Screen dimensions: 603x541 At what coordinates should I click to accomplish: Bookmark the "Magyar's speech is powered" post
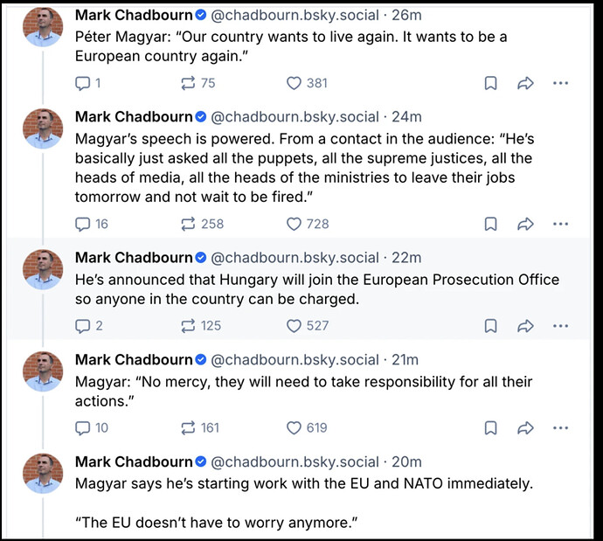tap(490, 224)
